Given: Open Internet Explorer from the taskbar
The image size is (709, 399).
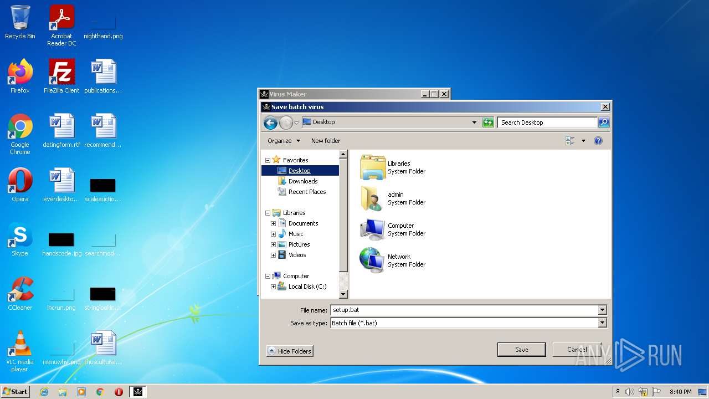Looking at the screenshot, I should (x=44, y=392).
